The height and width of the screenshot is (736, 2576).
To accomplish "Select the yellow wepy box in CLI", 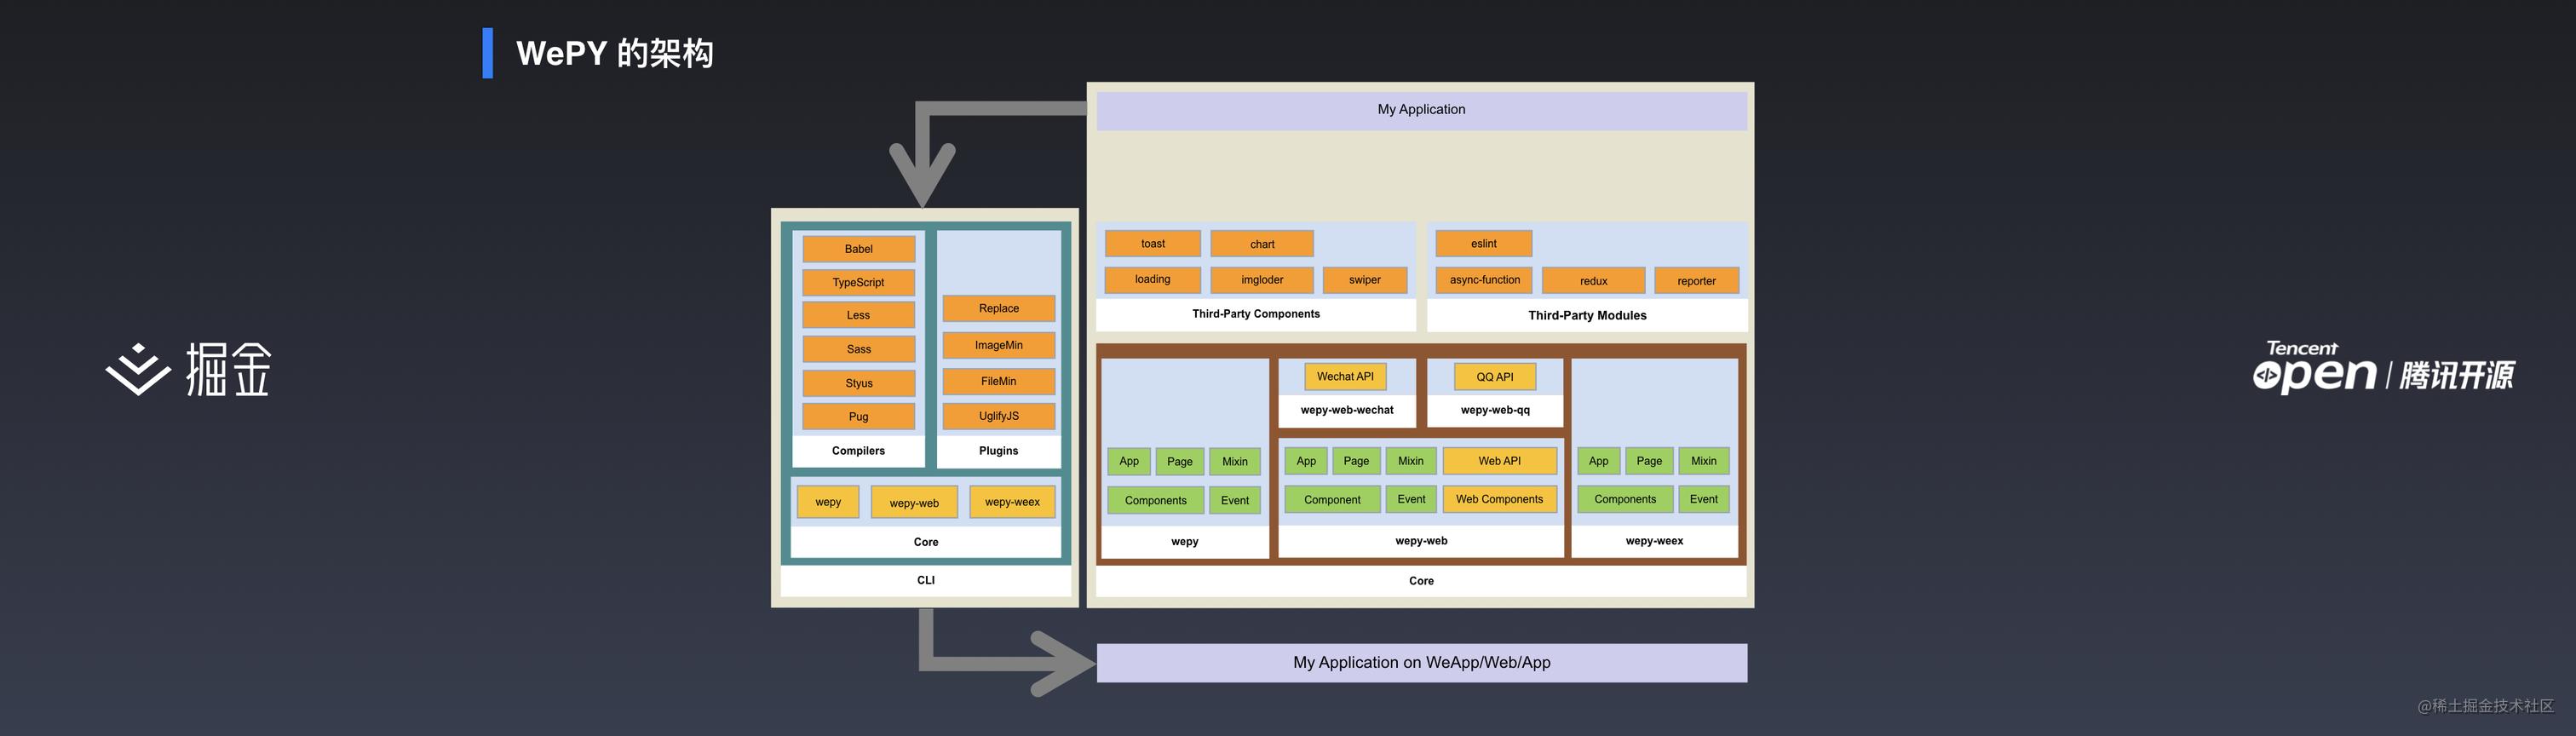I will pyautogui.click(x=828, y=502).
